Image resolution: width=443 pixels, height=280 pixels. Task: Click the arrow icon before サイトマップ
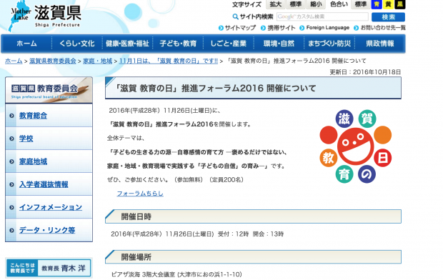click(x=221, y=28)
